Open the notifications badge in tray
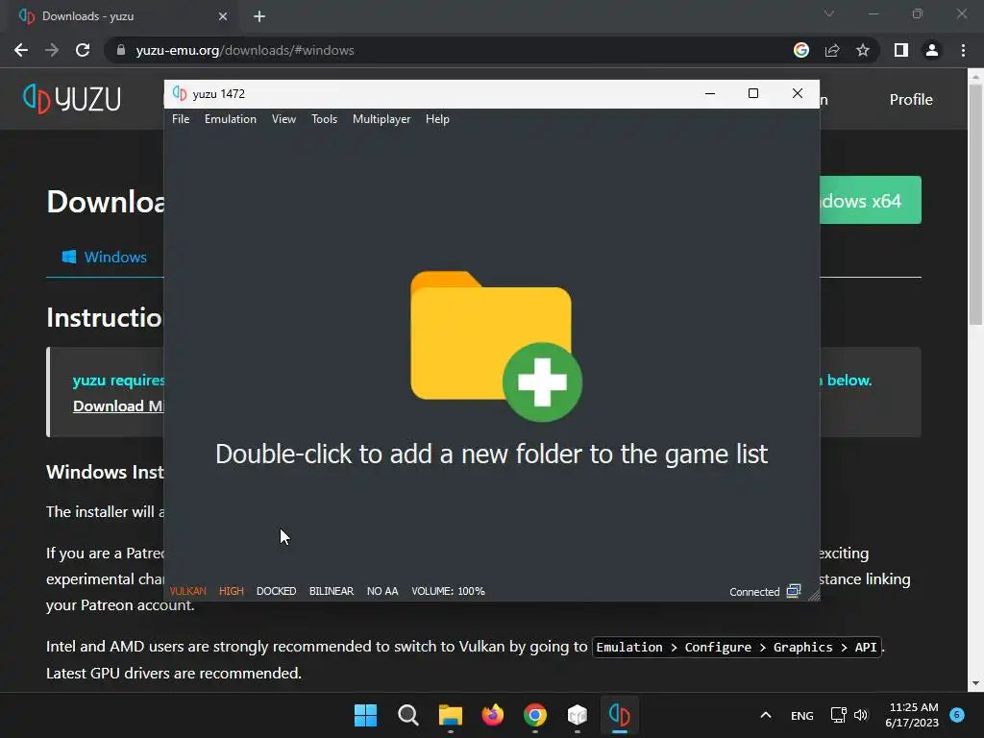 click(957, 714)
